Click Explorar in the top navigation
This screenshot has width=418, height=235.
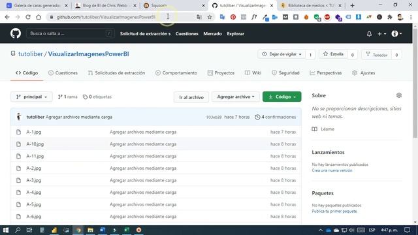(235, 34)
